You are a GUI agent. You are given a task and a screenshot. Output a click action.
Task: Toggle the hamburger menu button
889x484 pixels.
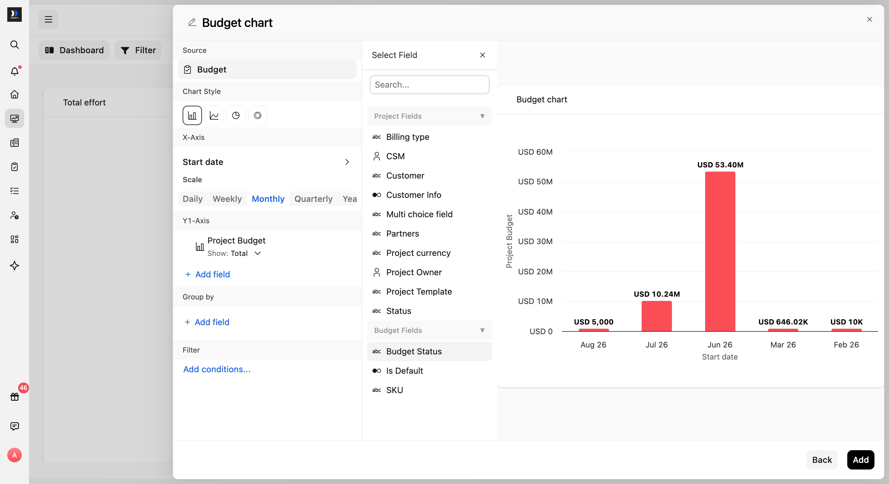pos(48,19)
